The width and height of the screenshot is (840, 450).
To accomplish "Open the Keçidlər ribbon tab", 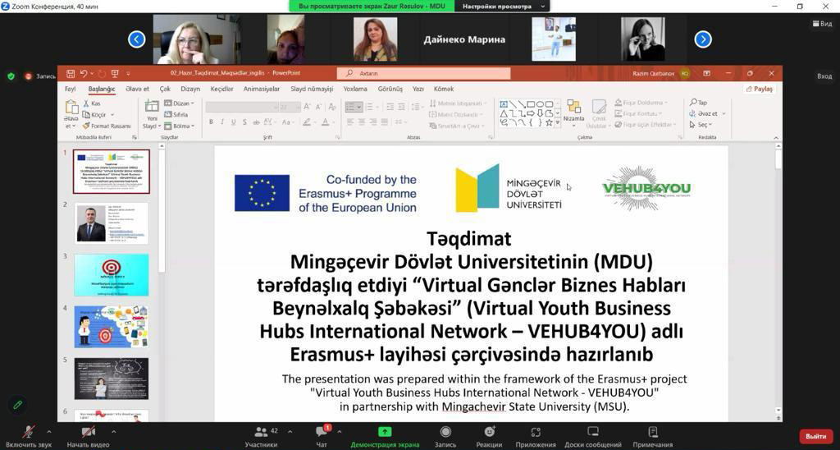I will point(221,89).
